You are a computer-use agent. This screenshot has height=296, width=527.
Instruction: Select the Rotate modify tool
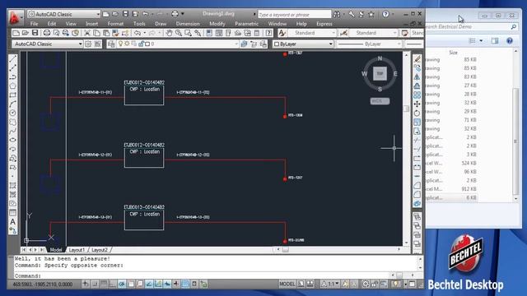[x=417, y=113]
